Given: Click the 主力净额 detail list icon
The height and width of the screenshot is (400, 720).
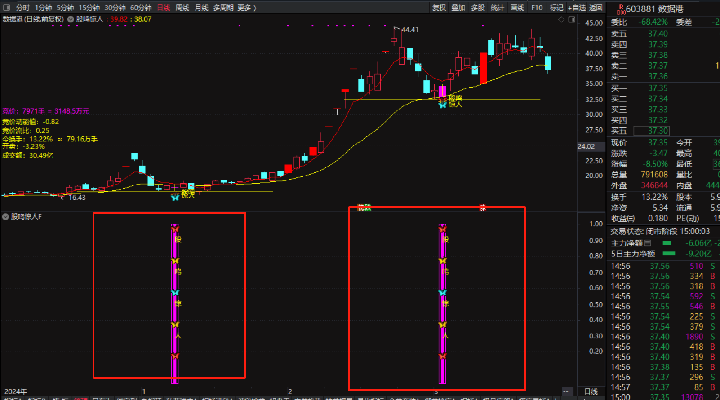Looking at the screenshot, I should tap(648, 243).
